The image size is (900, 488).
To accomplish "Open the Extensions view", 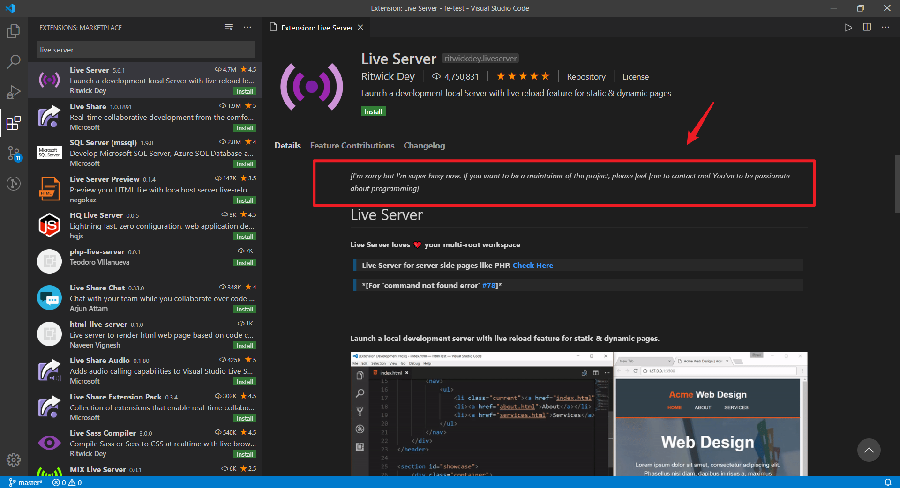I will point(14,123).
